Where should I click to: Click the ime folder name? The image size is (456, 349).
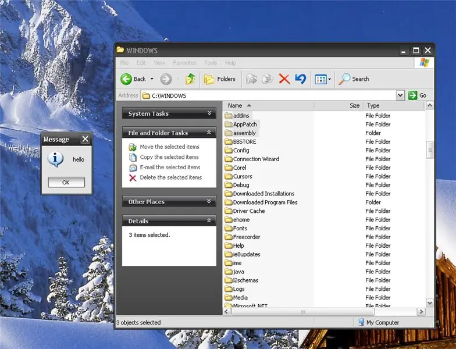pos(237,263)
